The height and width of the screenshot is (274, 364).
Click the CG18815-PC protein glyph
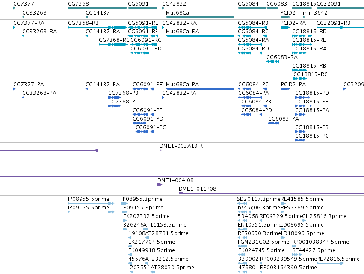tap(300, 140)
